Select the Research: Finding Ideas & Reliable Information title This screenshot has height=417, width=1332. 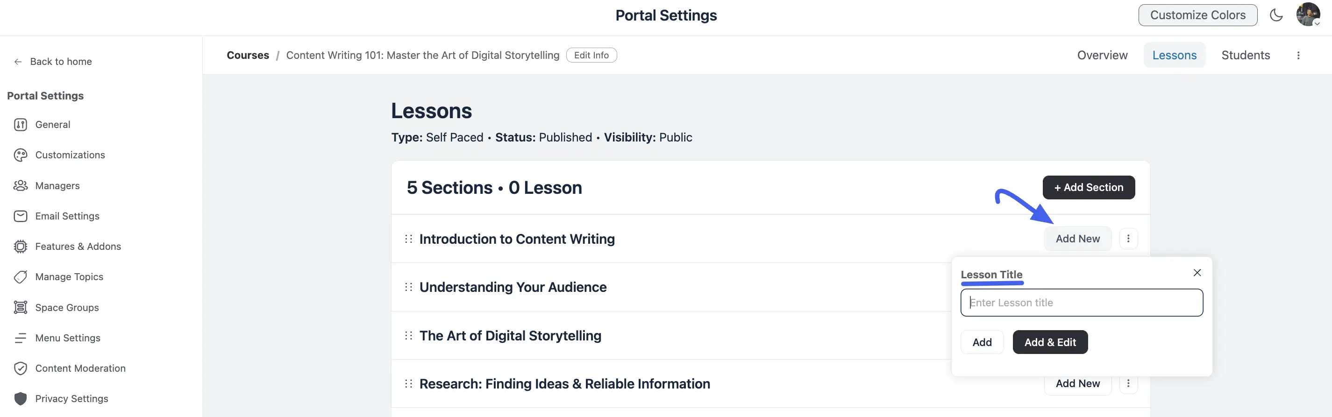[x=565, y=383]
